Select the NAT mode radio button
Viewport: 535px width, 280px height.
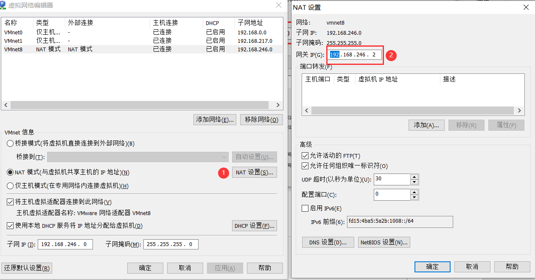point(11,173)
